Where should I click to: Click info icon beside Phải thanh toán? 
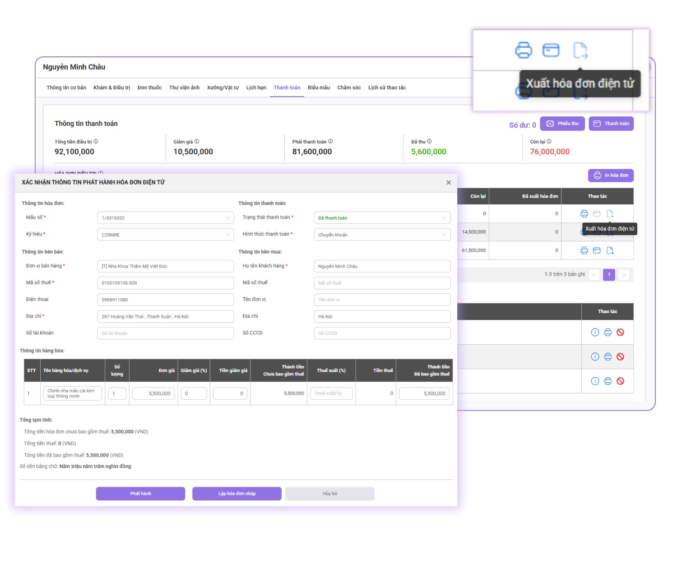pyautogui.click(x=330, y=142)
